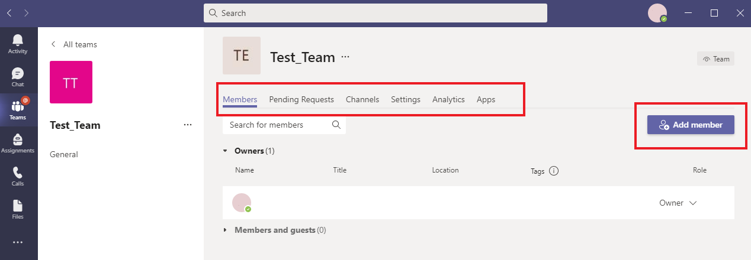Viewport: 751px width, 260px height.
Task: Click the back navigation arrow
Action: point(9,12)
